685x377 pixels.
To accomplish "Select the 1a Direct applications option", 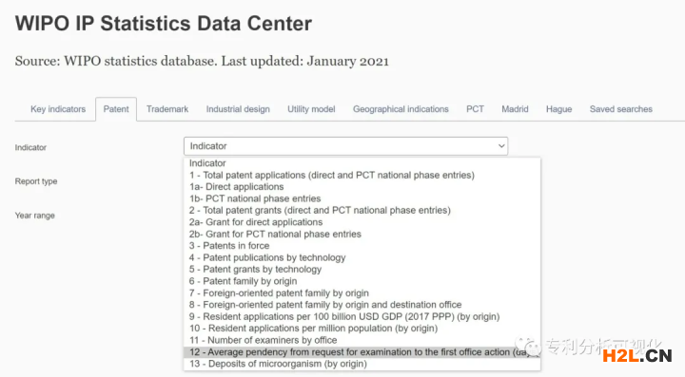I will (362, 187).
